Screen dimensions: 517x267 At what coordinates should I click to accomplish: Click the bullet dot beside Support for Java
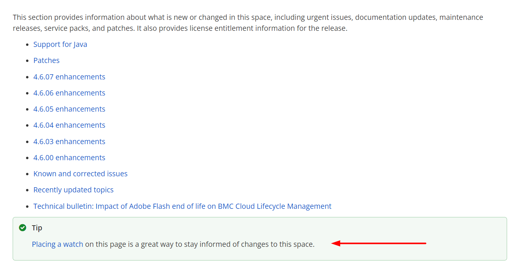point(28,45)
